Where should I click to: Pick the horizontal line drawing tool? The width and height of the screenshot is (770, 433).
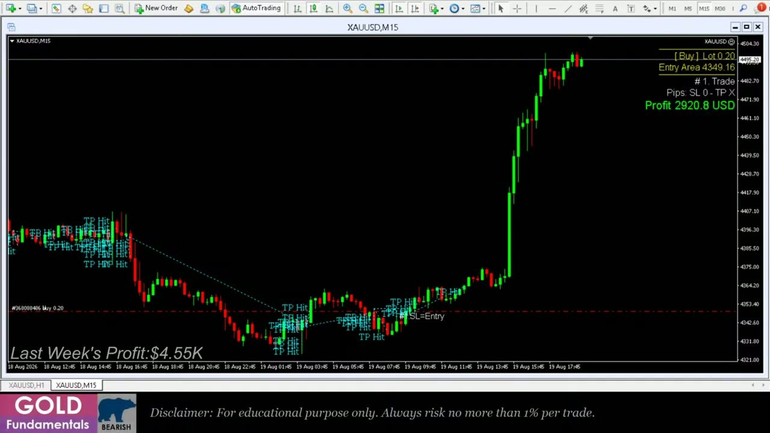552,8
